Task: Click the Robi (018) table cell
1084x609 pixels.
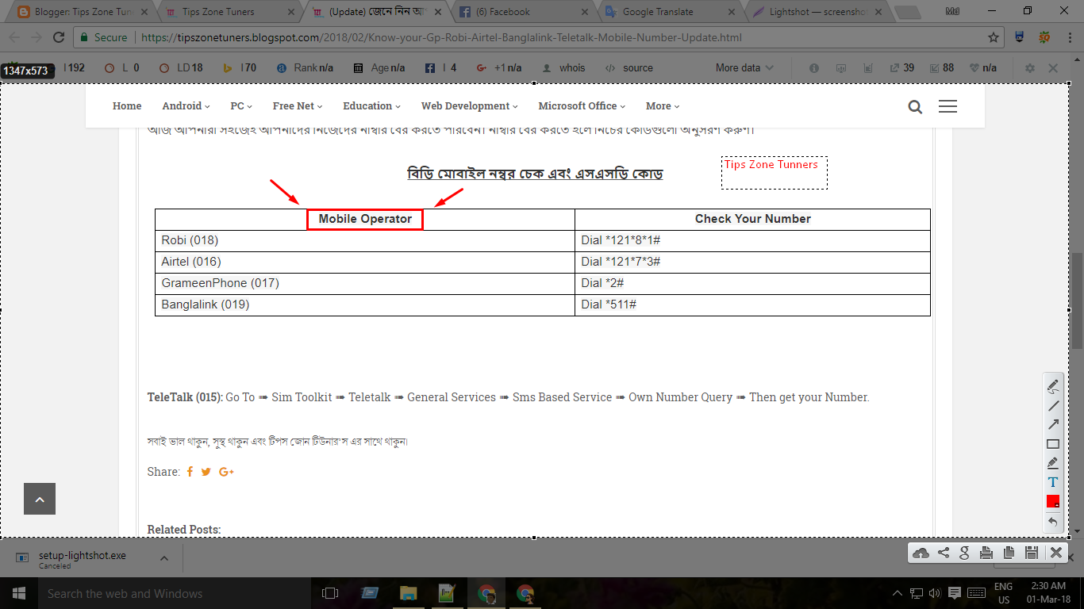Action: click(365, 240)
